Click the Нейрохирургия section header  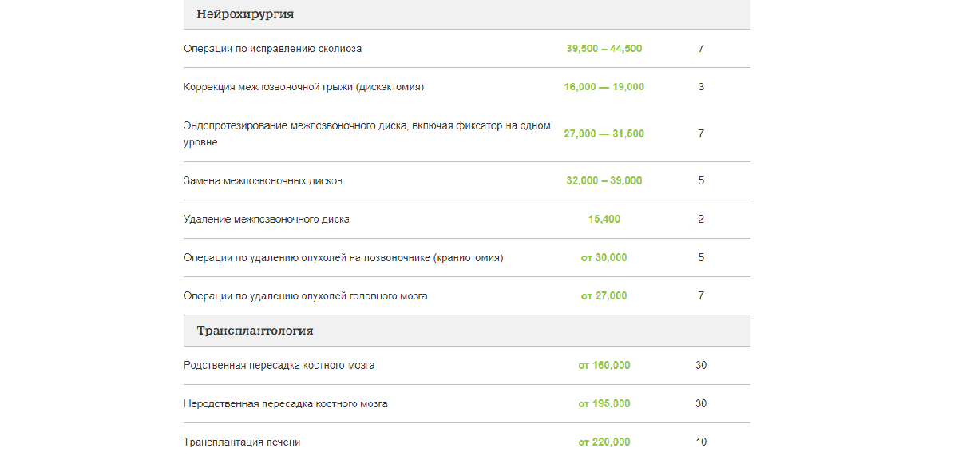tap(245, 14)
